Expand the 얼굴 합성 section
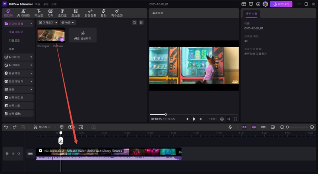This screenshot has width=318, height=174. (18, 73)
